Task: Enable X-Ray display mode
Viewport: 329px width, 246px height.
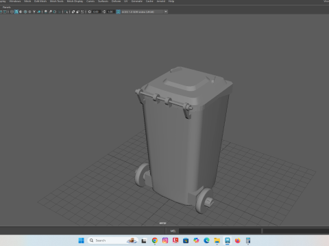Action: [x=73, y=12]
